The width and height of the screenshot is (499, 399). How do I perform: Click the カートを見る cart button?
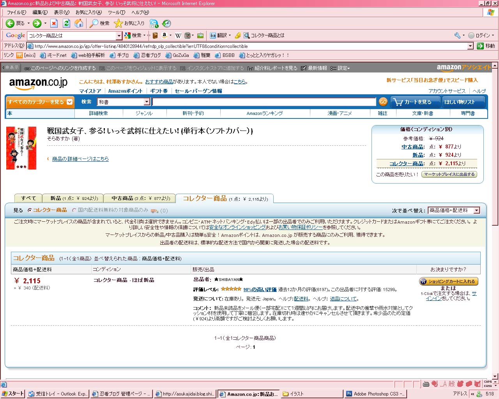click(x=415, y=102)
